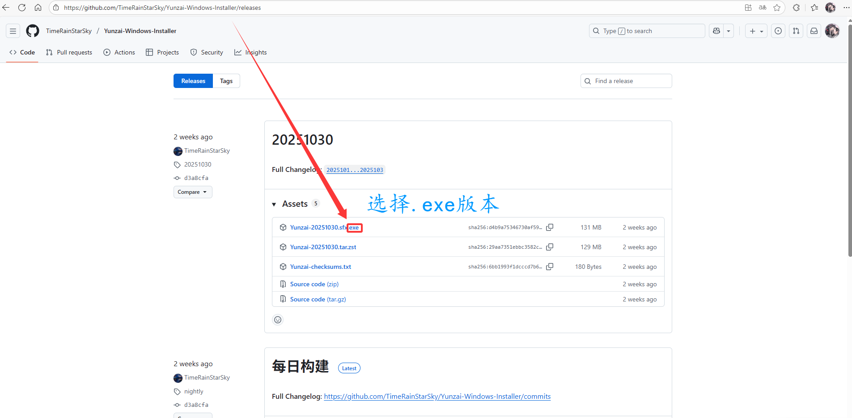852x418 pixels.
Task: Click the GitHub Octocat home logo
Action: click(33, 31)
